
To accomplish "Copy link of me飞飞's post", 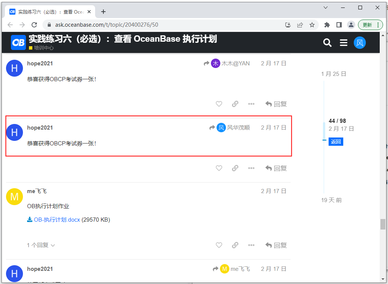I will [235, 245].
